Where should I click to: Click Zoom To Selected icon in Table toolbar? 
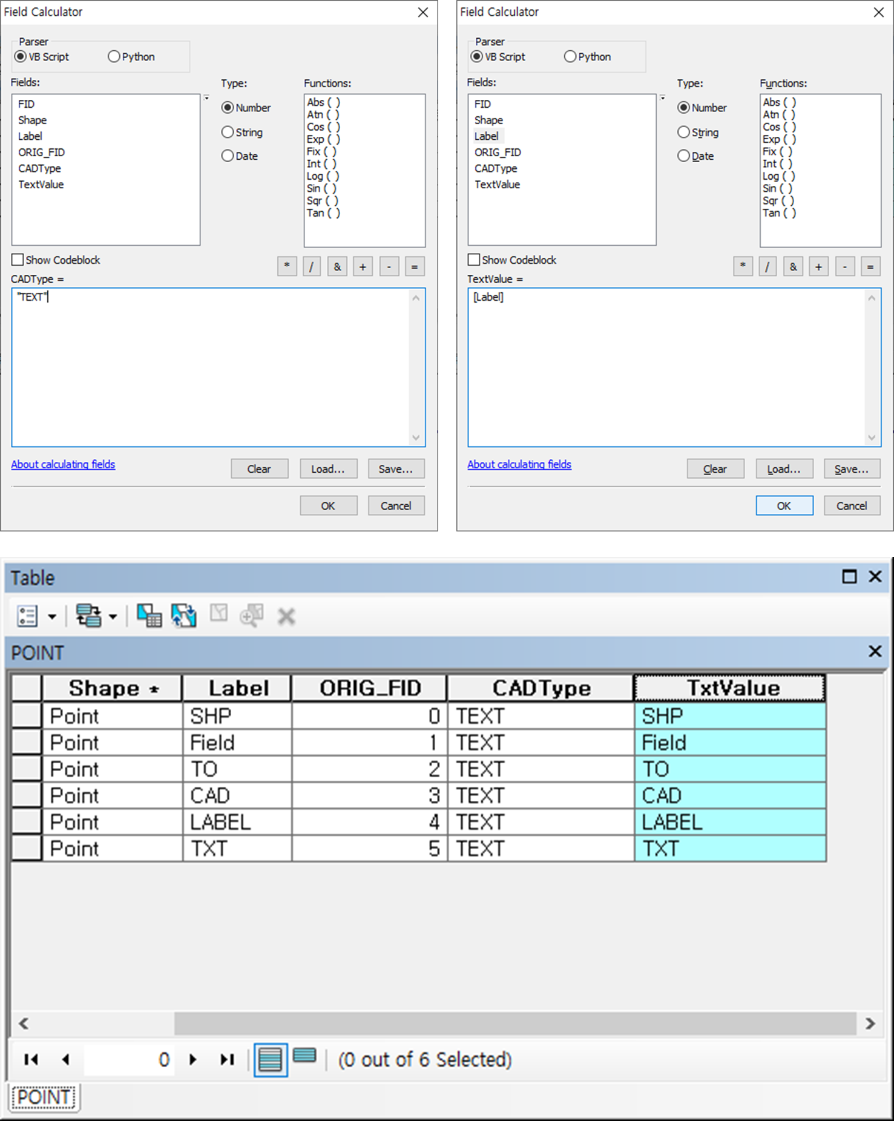pyautogui.click(x=251, y=616)
